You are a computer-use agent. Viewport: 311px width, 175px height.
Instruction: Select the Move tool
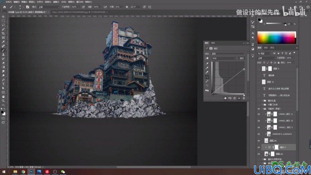3,17
